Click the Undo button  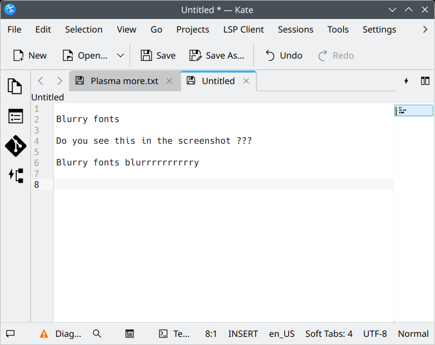click(x=284, y=55)
